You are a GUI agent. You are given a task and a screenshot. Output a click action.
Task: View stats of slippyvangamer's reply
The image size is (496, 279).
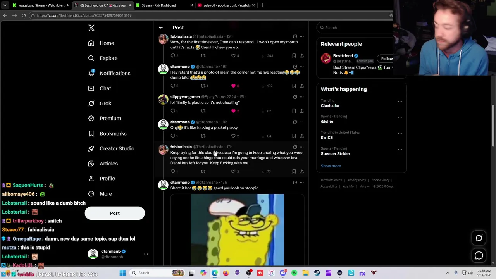[x=266, y=111]
